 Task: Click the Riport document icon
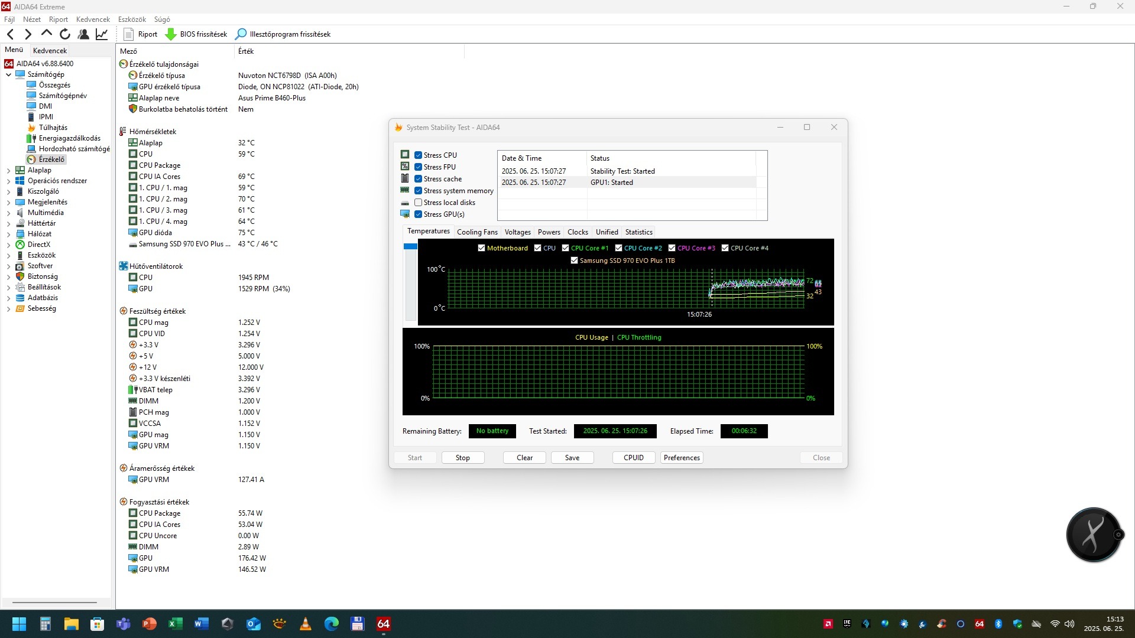tap(128, 34)
